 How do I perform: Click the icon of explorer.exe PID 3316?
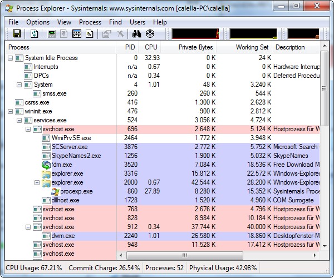[46, 174]
